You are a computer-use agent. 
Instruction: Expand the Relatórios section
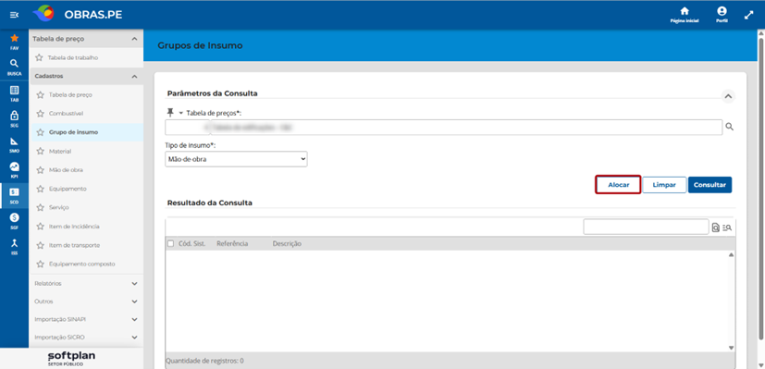coord(86,283)
